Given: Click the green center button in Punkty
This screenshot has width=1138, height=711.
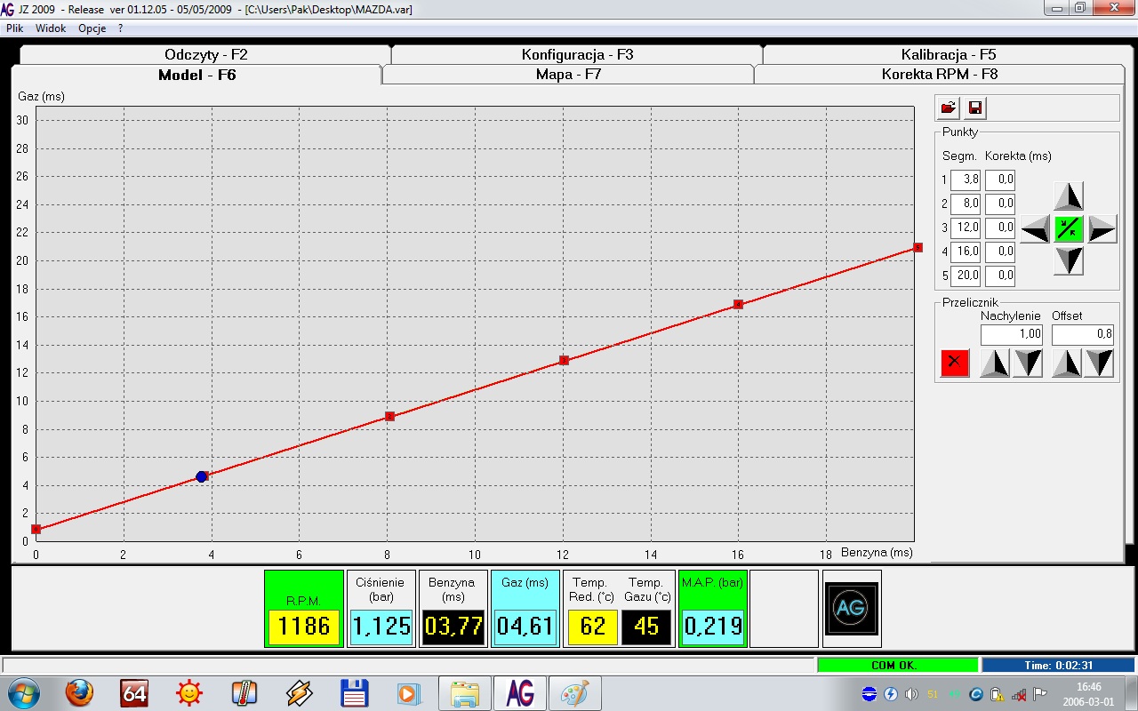Looking at the screenshot, I should (1069, 228).
